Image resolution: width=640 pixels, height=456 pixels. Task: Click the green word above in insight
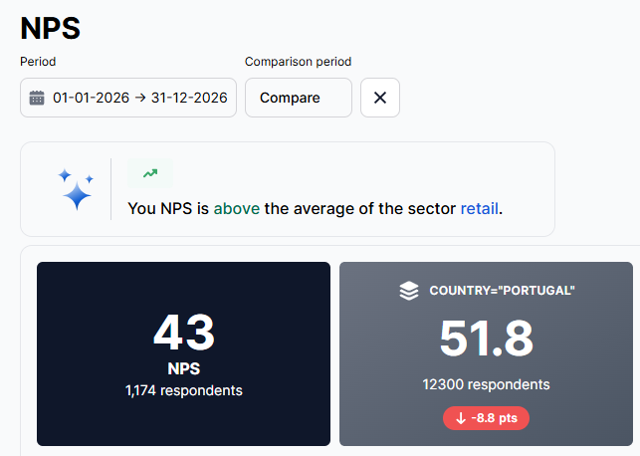tap(236, 209)
